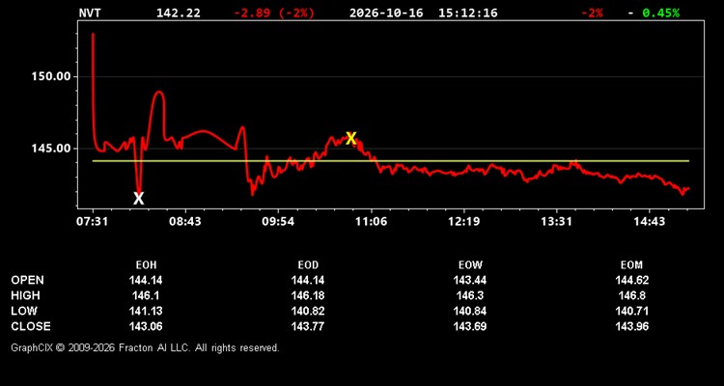Click the EOD high value 146.18

[308, 295]
